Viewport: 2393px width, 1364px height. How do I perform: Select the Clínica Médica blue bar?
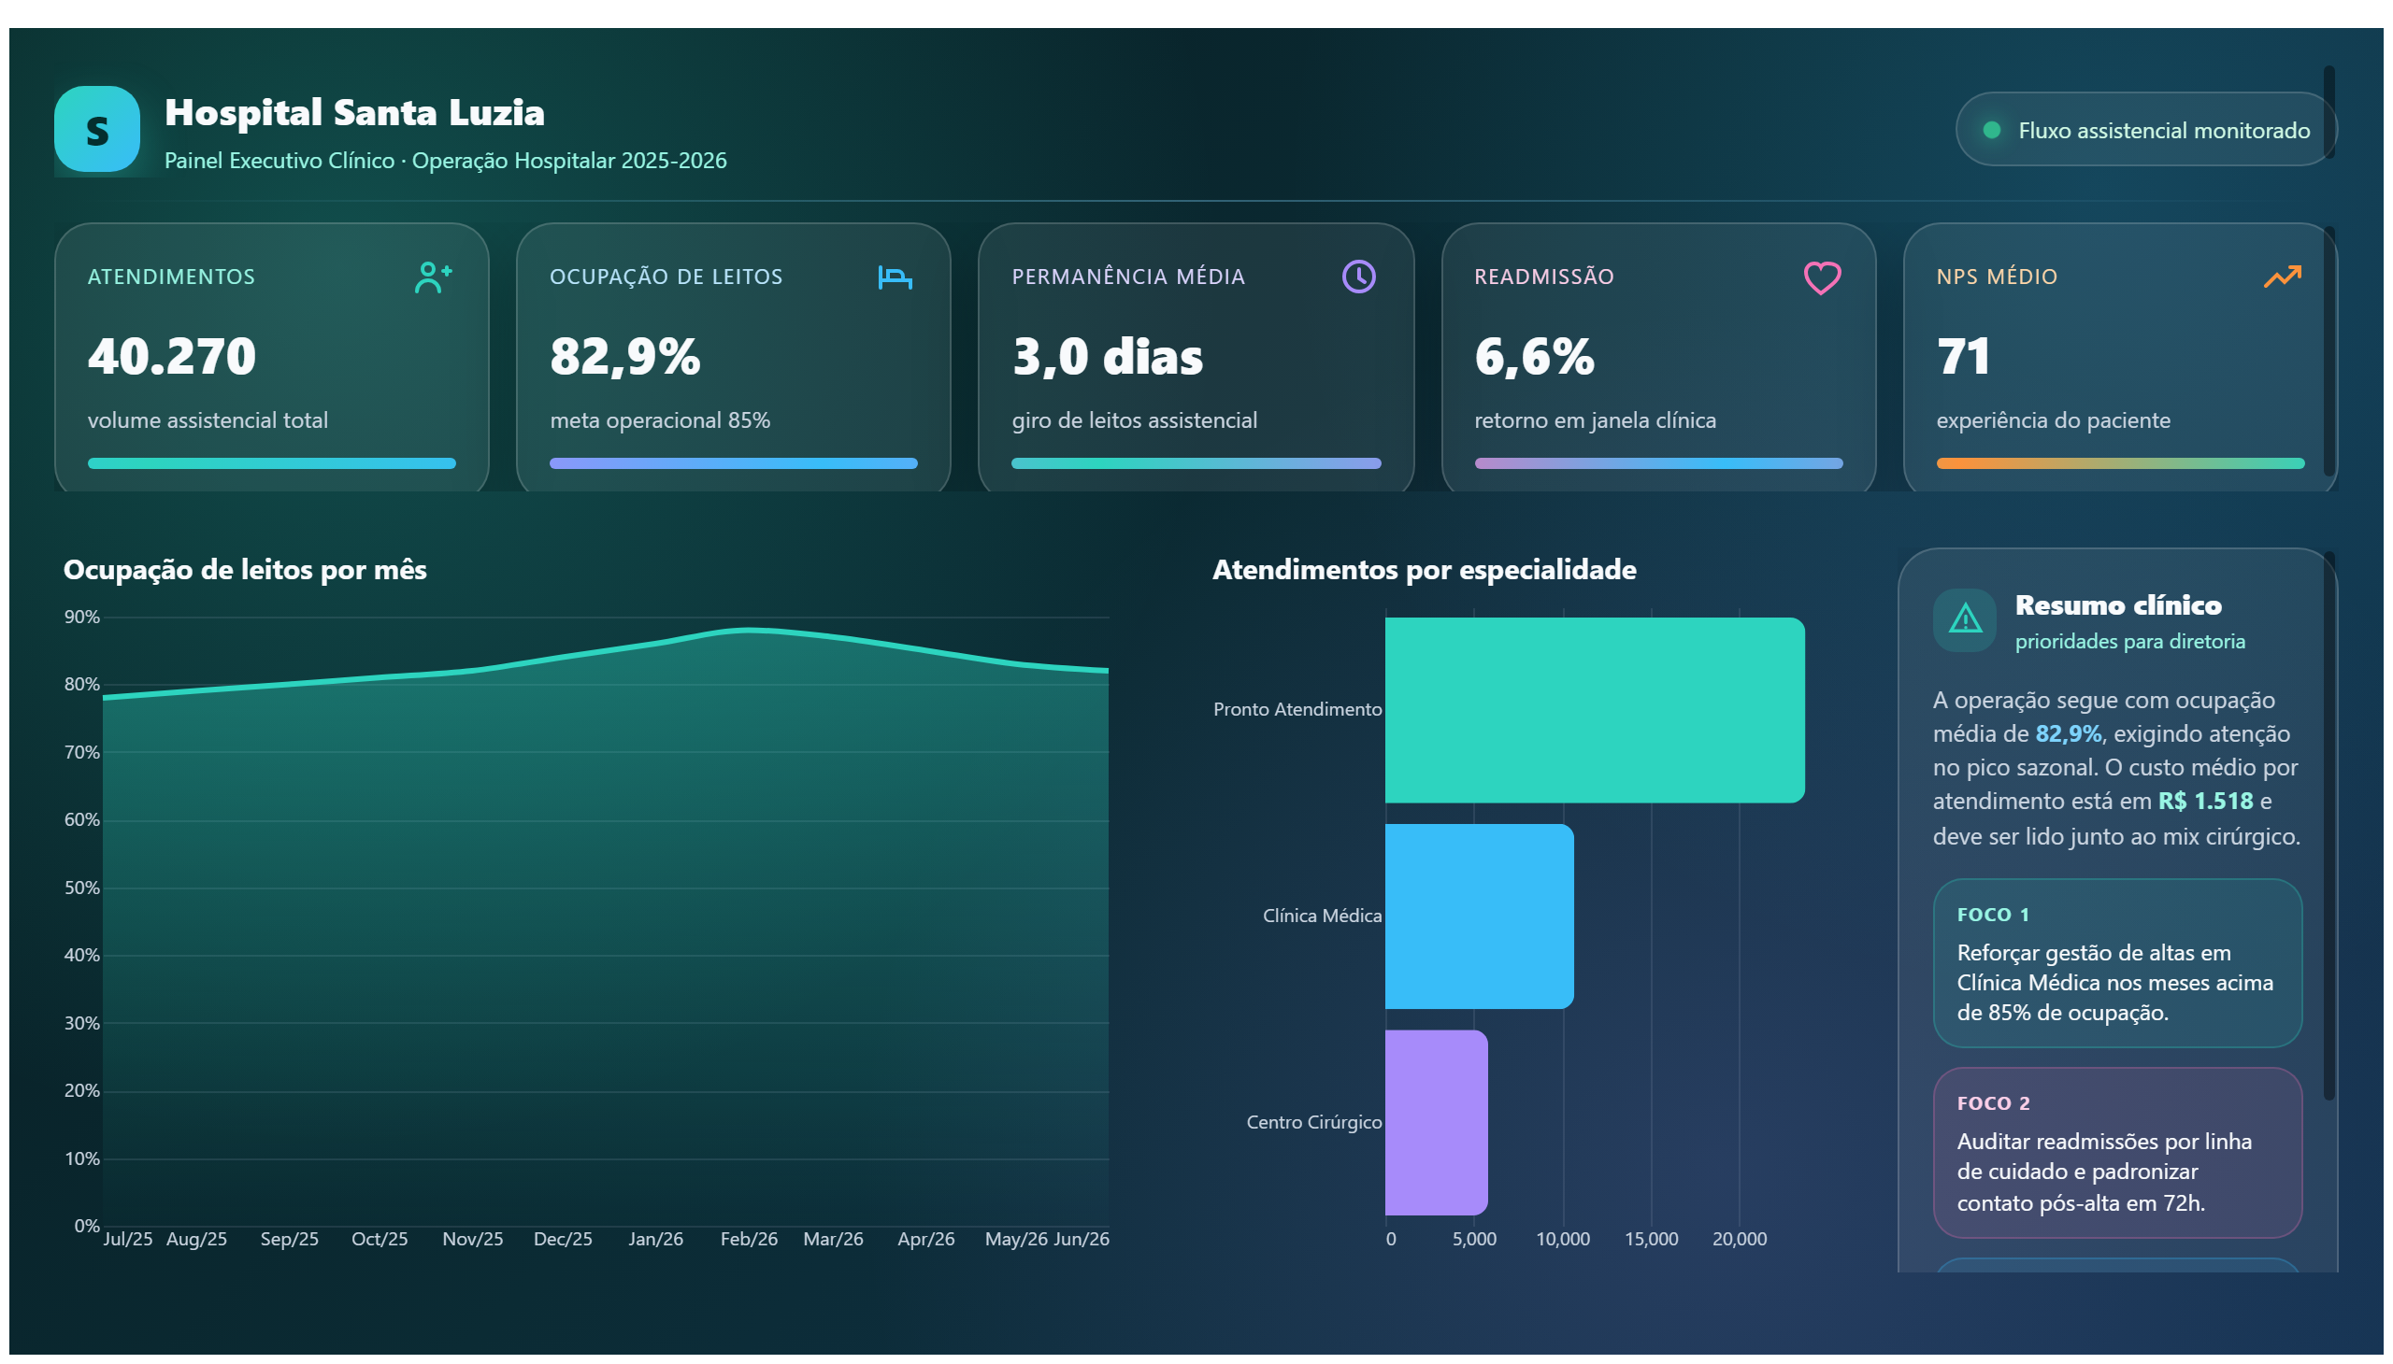(x=1478, y=916)
